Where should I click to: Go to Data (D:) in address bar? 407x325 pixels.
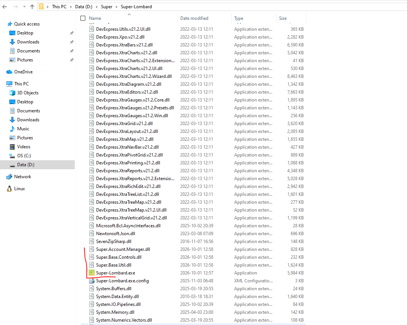click(x=83, y=7)
